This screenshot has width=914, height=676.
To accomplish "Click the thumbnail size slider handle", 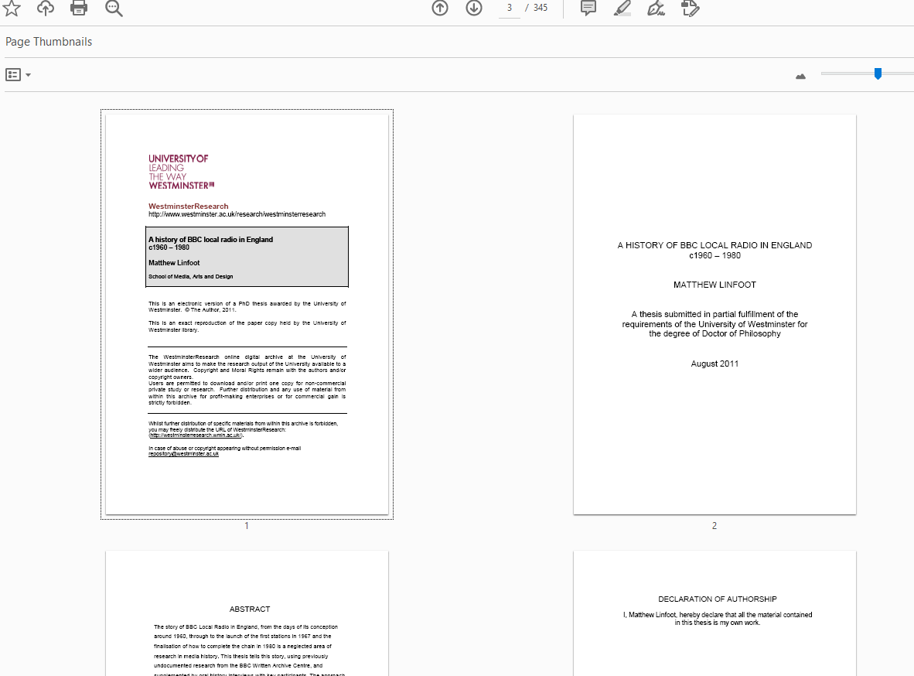I will [878, 73].
